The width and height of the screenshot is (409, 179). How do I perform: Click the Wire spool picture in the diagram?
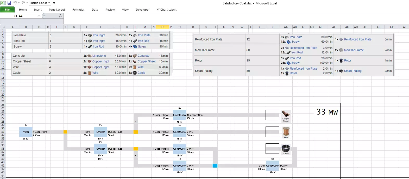(x=286, y=132)
